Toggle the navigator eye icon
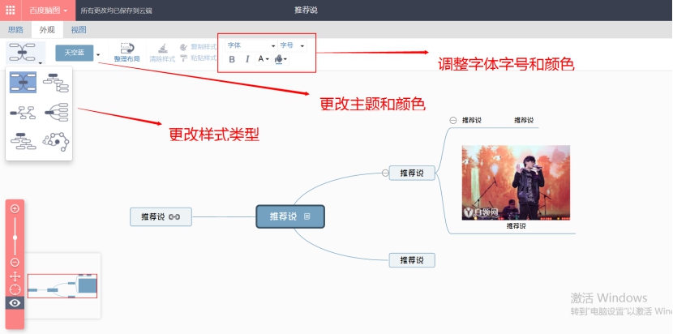Screen dimensions: 673x334 click(15, 303)
